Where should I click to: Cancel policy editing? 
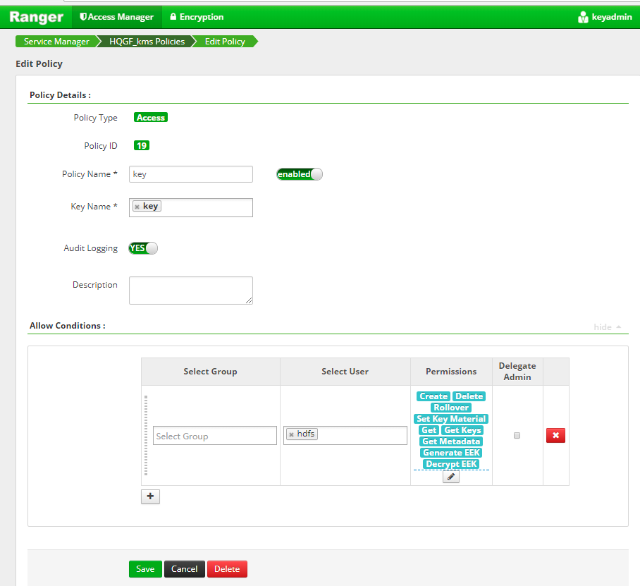(185, 569)
